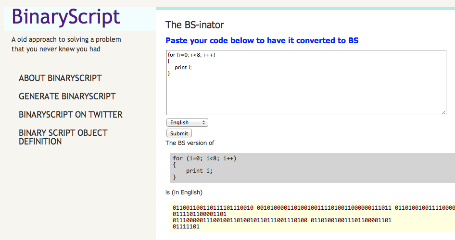Open the About BinaryScript page
Screen dimensions: 455x240
pos(60,78)
